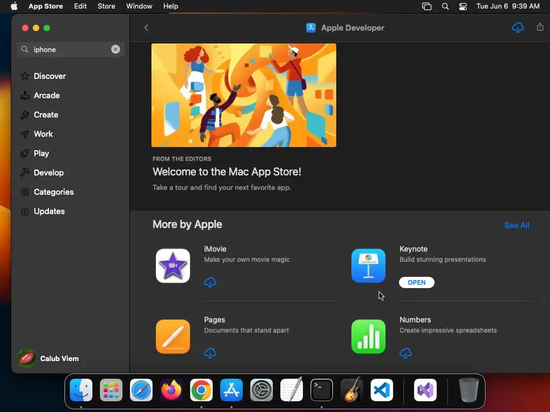Open the Keynote app title

[413, 249]
